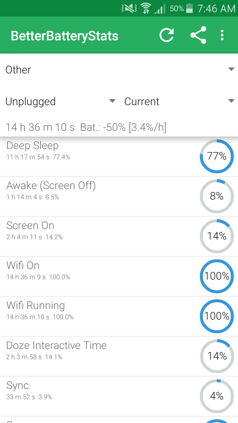Tap the battery drain summary text line

(x=86, y=127)
